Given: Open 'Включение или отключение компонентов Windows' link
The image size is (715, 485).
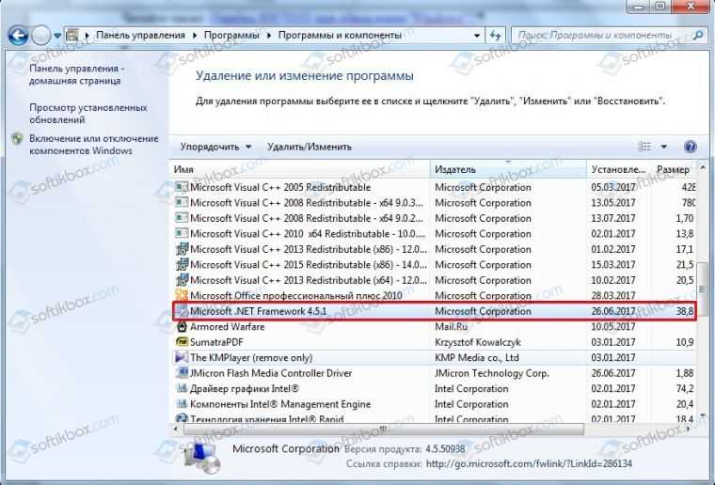Looking at the screenshot, I should (x=94, y=145).
